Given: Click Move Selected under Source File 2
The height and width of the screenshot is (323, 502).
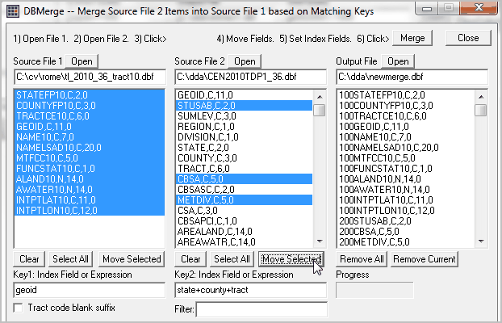Looking at the screenshot, I should pyautogui.click(x=291, y=259).
